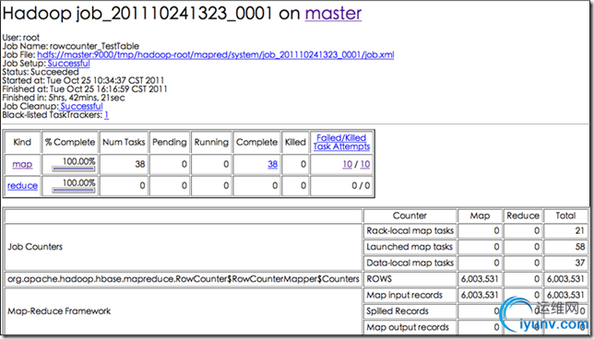The image size is (594, 339).
Task: Open the map tasks link
Action: point(22,164)
